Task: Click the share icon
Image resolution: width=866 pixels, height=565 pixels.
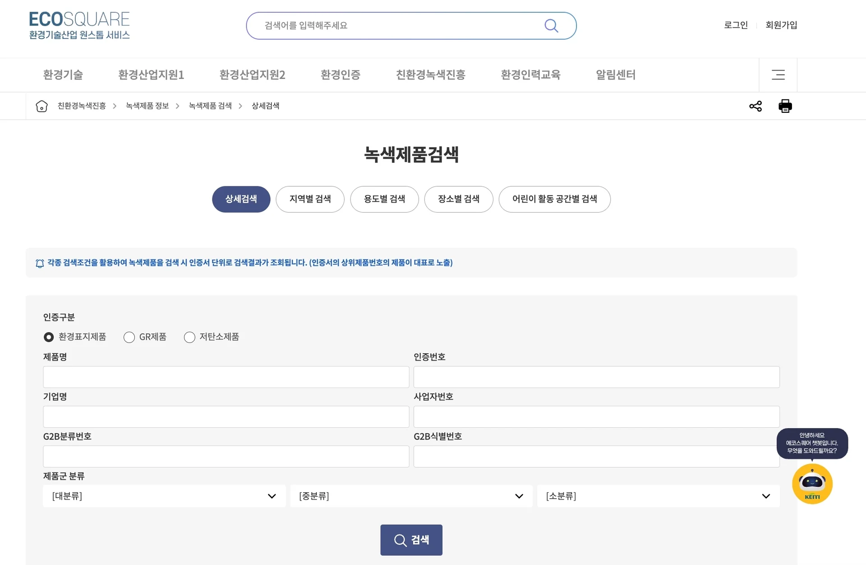Action: (x=755, y=106)
